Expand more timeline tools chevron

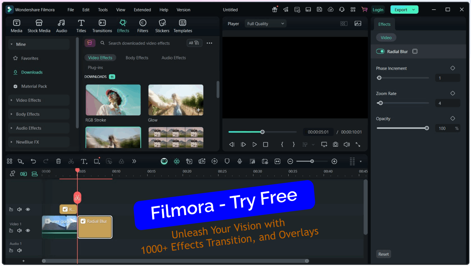[x=134, y=161]
